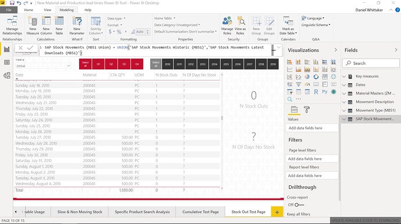
Task: Create a New Table
Action: [x=59, y=25]
